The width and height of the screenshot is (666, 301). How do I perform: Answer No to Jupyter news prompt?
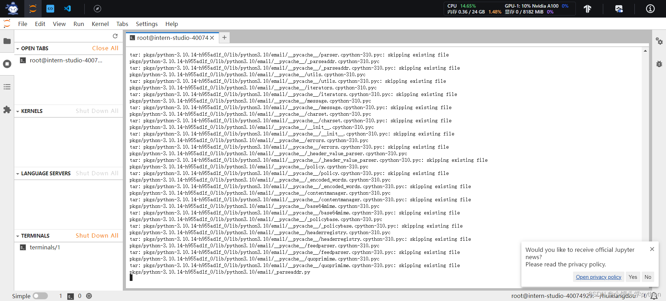[648, 277]
